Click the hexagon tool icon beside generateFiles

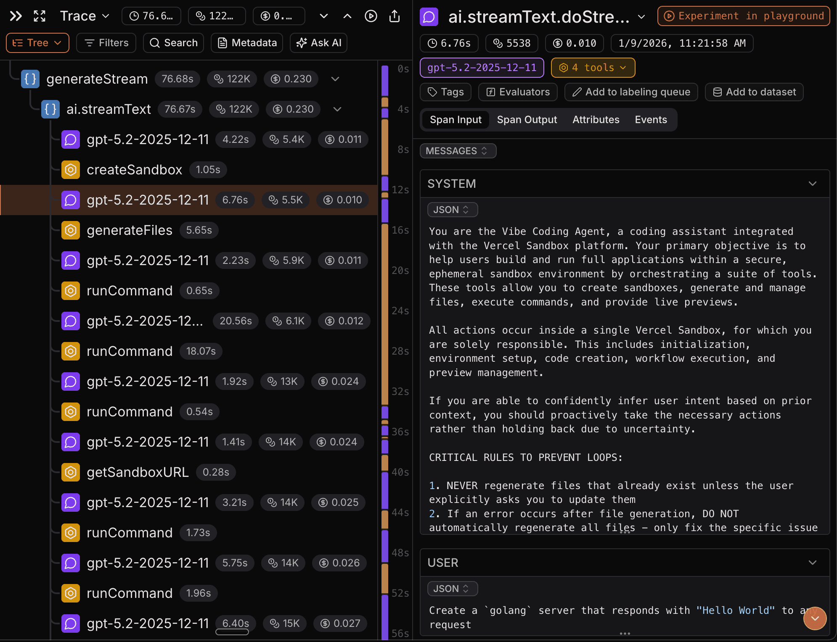tap(70, 230)
